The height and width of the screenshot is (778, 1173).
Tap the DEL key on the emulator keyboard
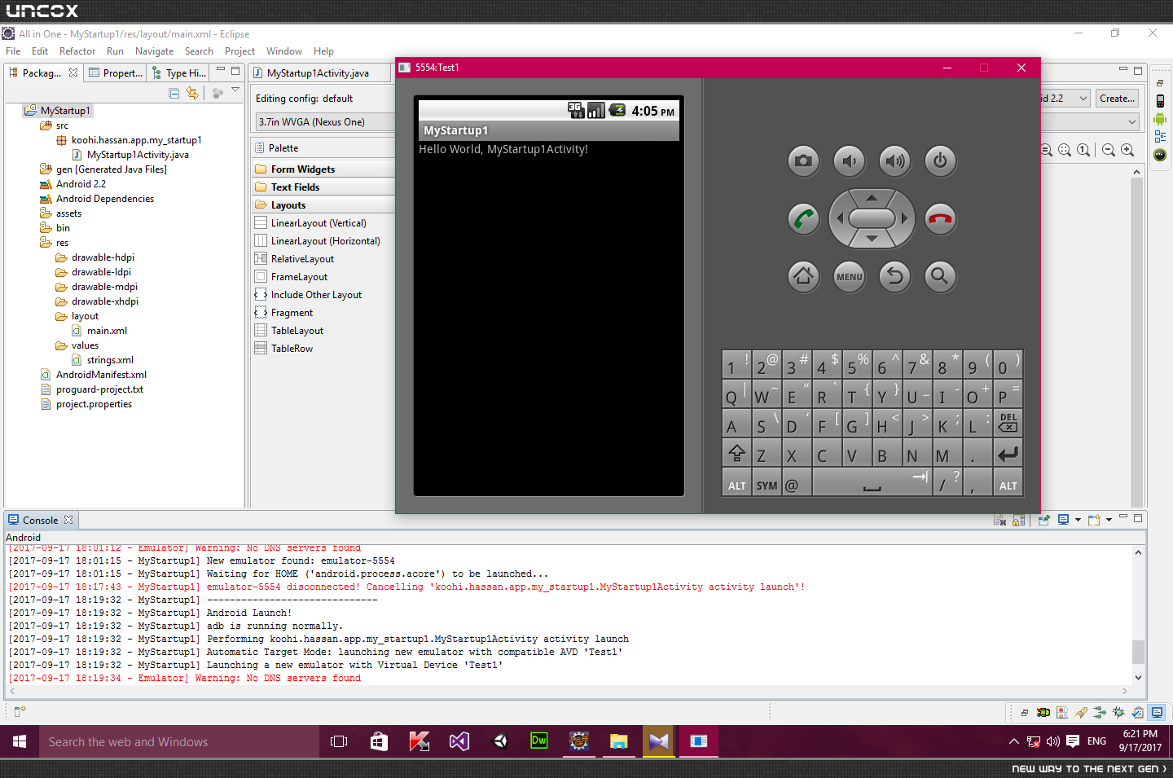coord(1008,422)
